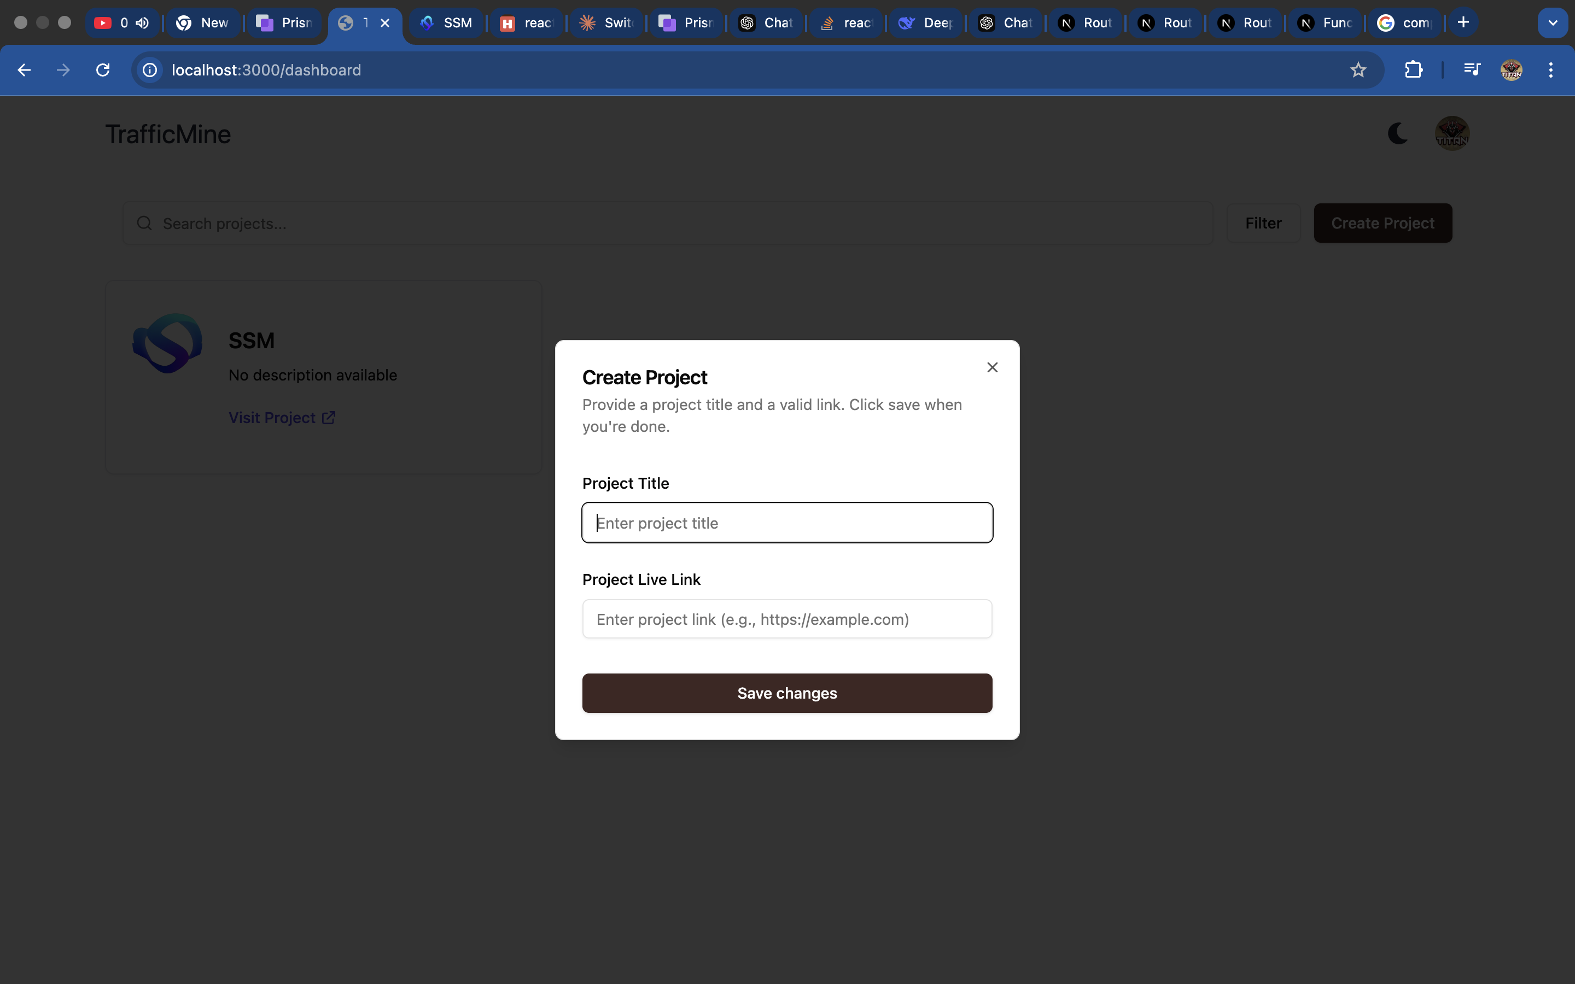
Task: Switch to the SSM browser tab
Action: click(x=446, y=23)
